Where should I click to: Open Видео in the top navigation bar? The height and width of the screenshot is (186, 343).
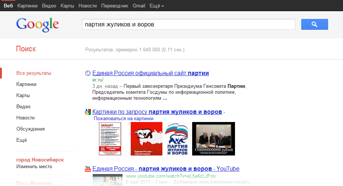[x=49, y=6]
